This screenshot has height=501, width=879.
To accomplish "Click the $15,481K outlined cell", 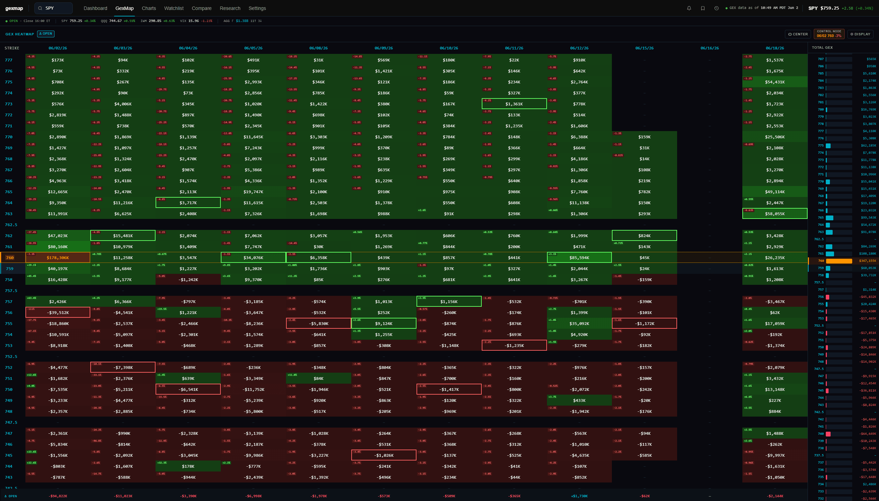I will tap(123, 236).
